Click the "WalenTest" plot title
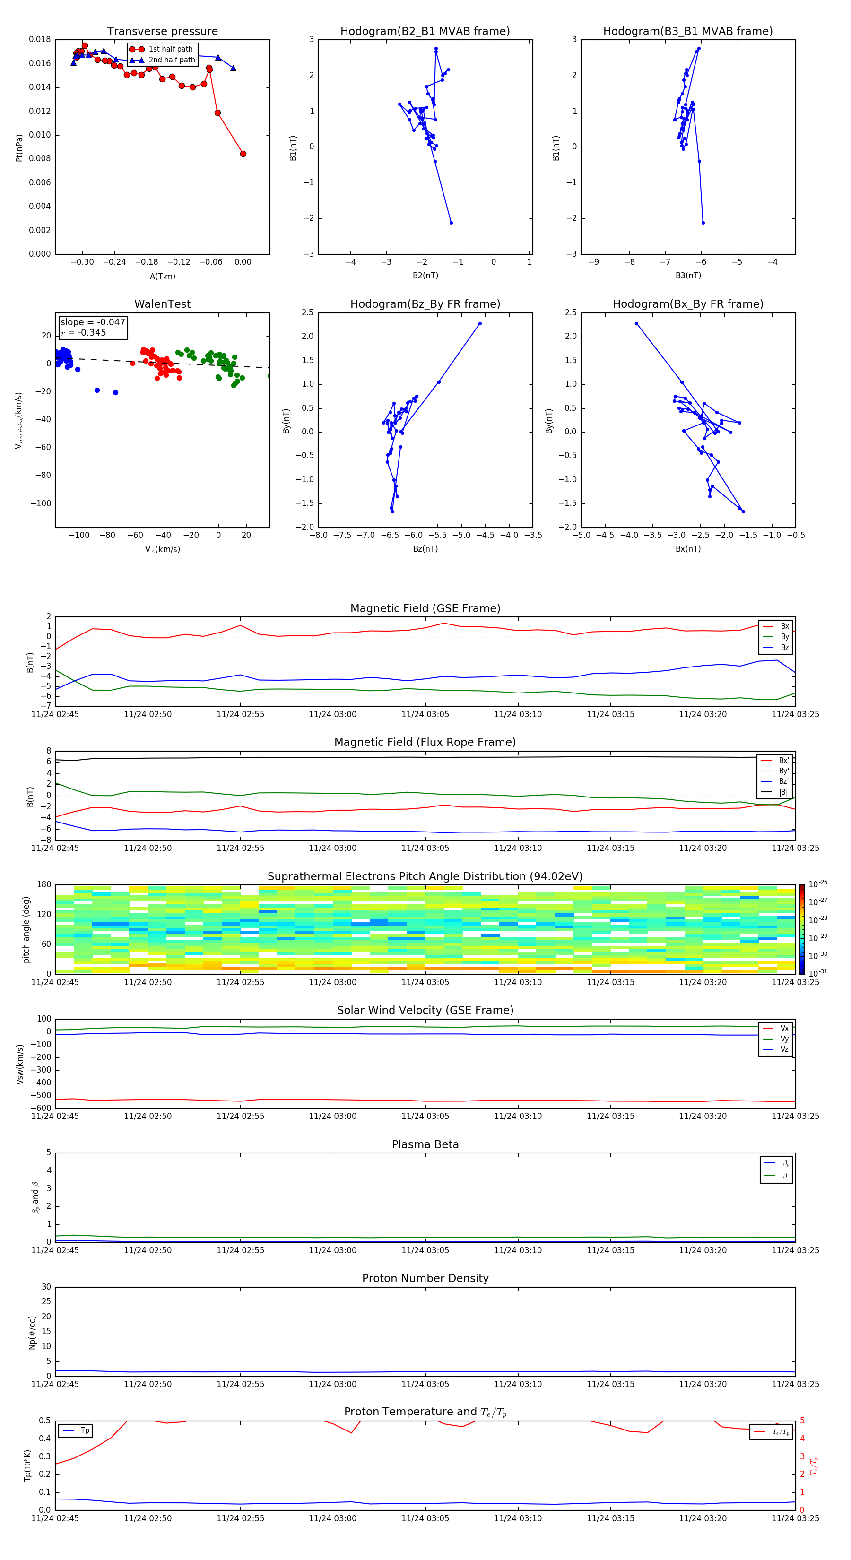 tap(162, 304)
